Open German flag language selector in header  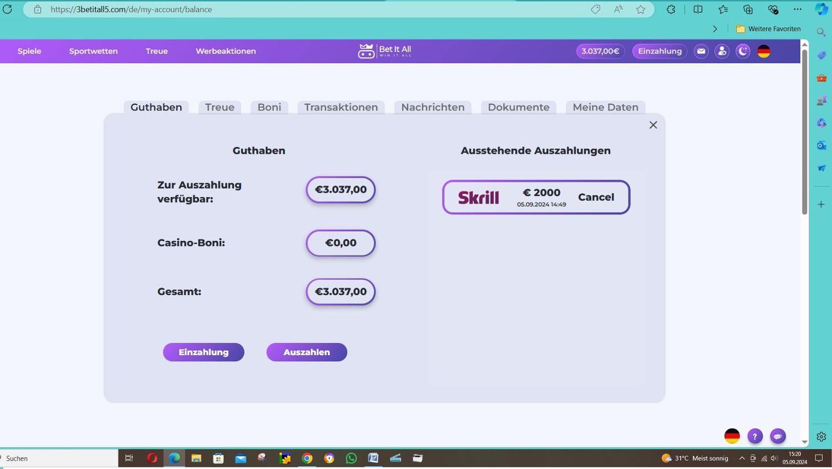[764, 51]
